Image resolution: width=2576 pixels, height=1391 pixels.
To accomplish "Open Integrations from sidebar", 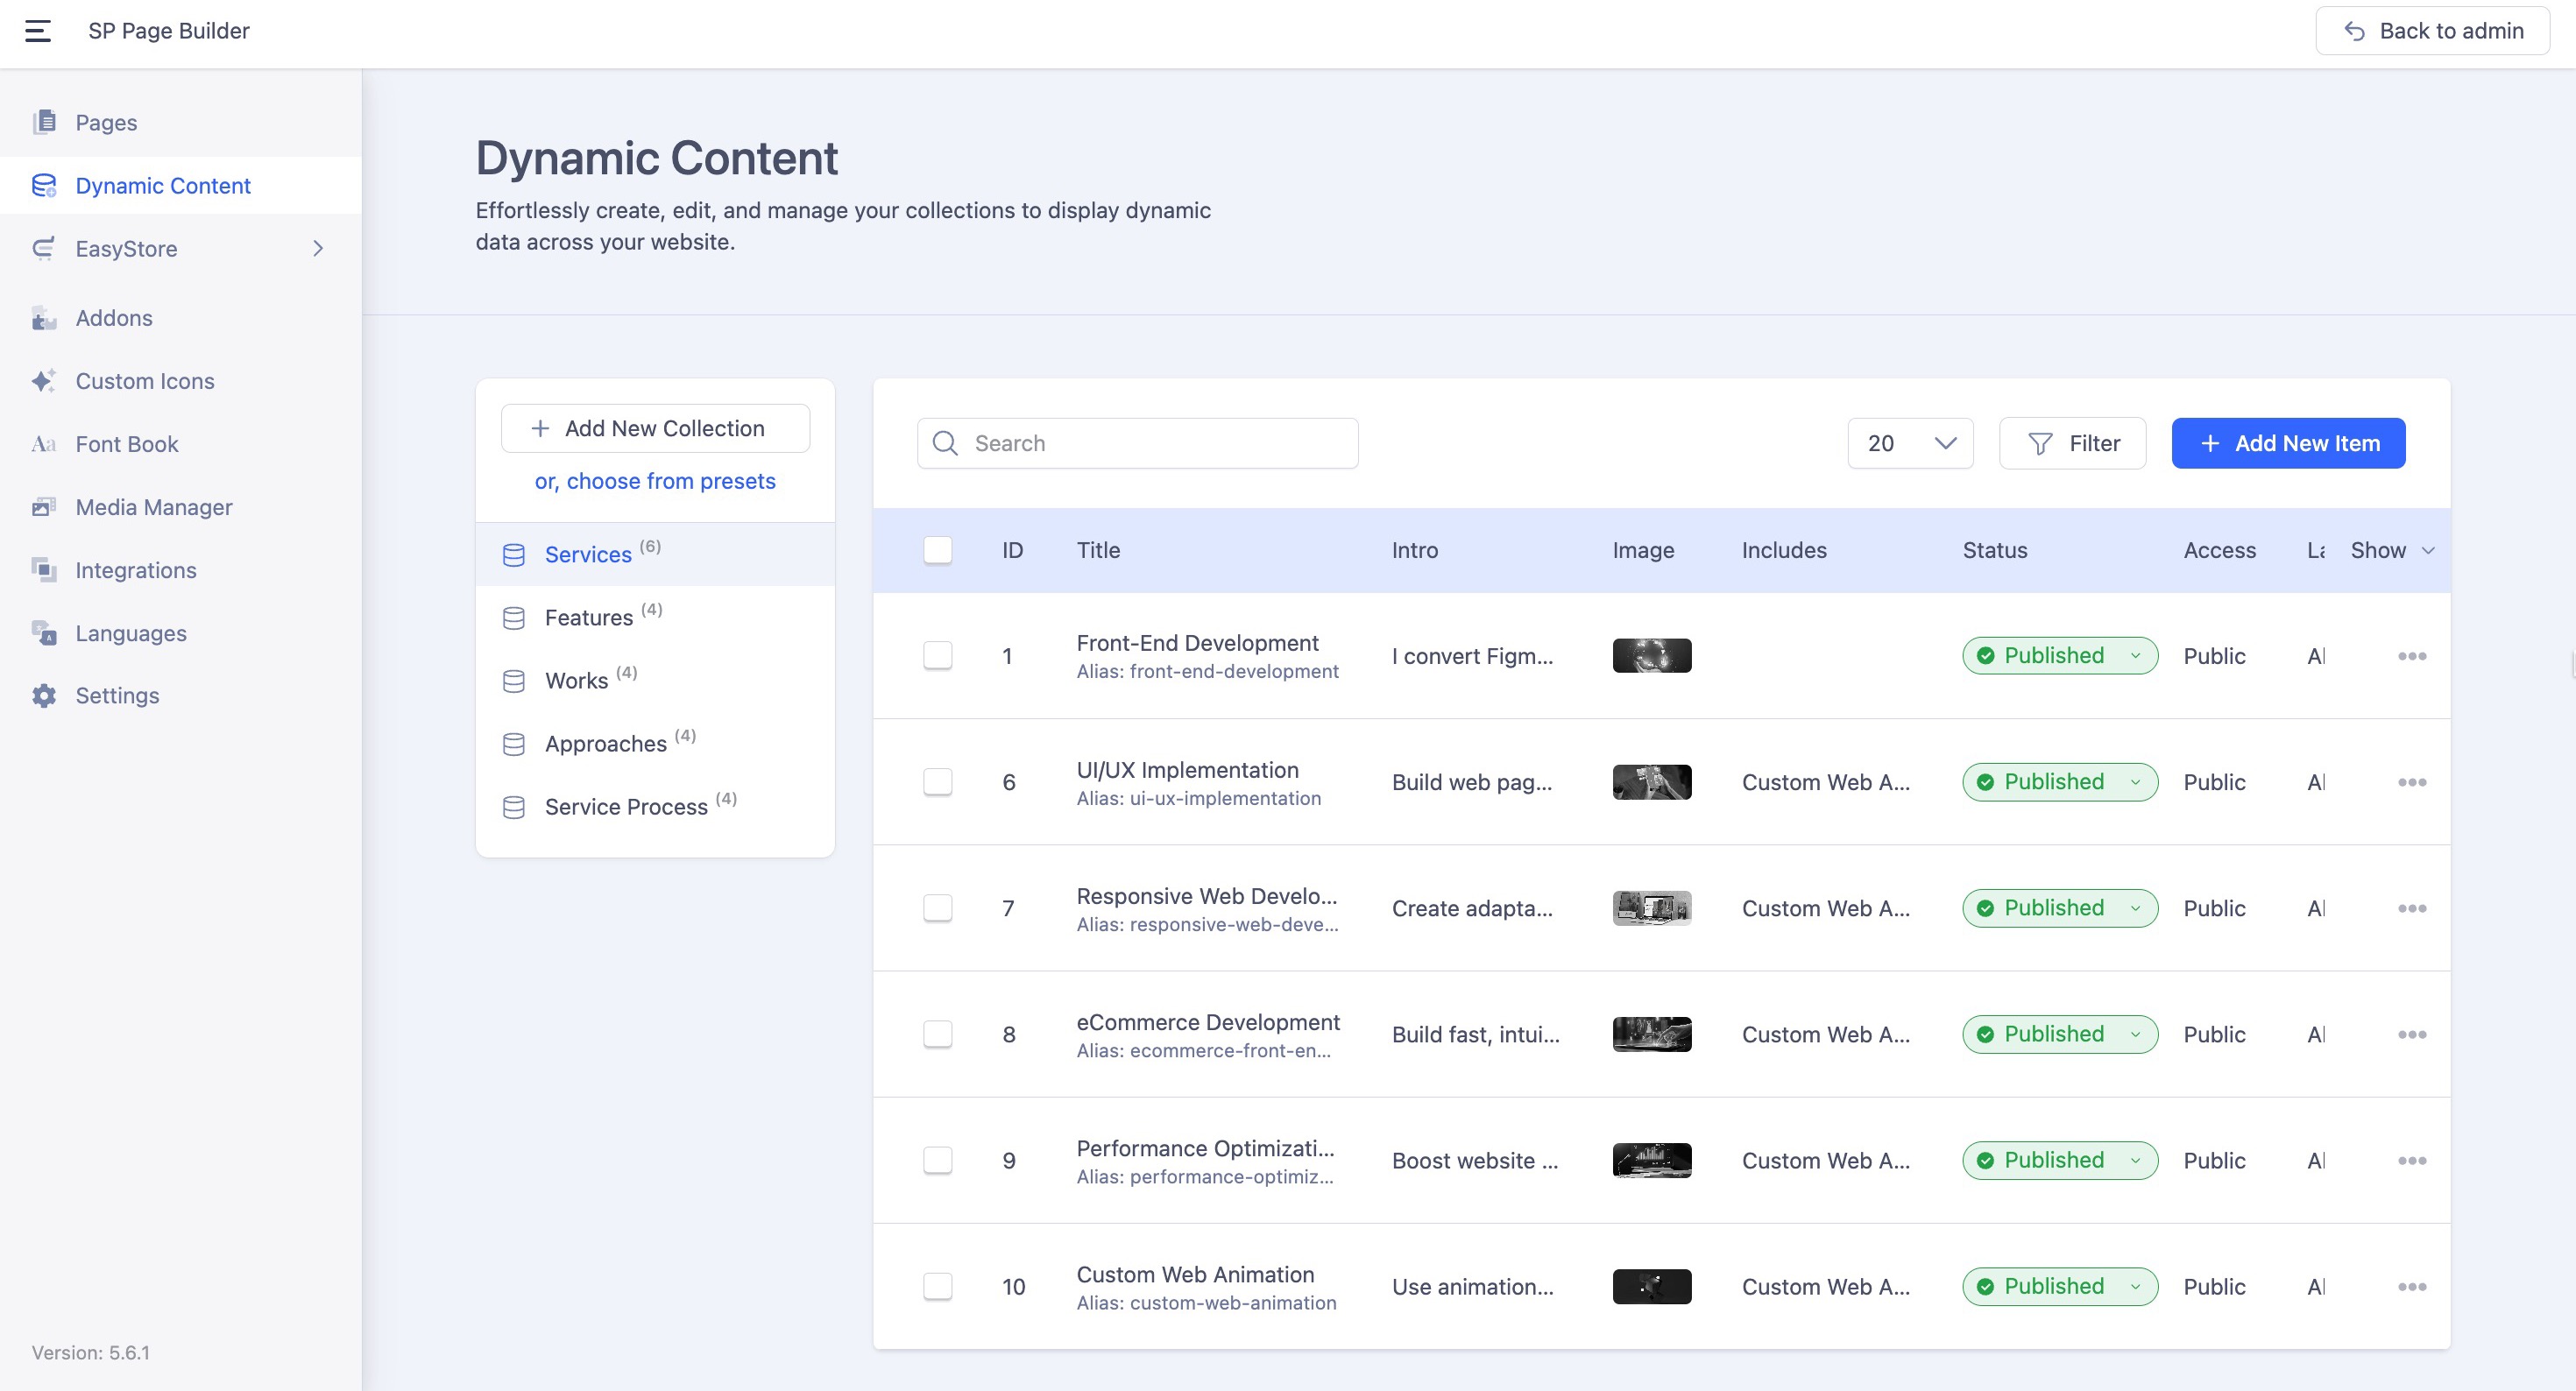I will (x=136, y=570).
